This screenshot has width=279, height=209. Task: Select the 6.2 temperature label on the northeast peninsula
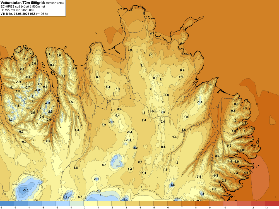coord(185,29)
